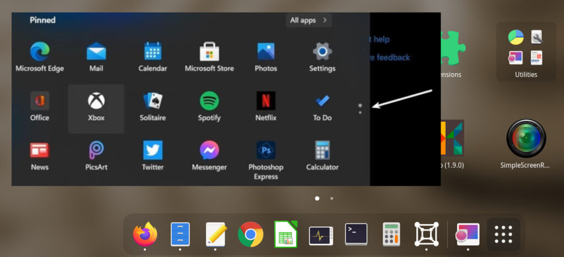Viewport: 564px width, 257px height.
Task: Click the Show Applications grid button
Action: click(x=503, y=234)
